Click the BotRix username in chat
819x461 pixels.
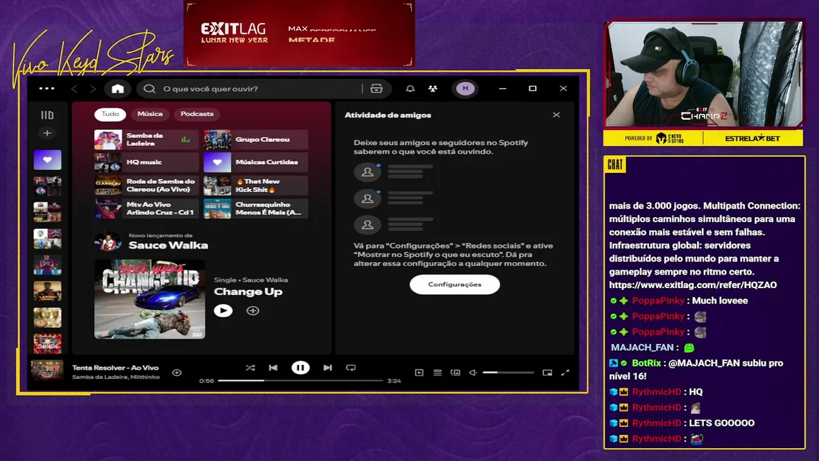point(645,363)
